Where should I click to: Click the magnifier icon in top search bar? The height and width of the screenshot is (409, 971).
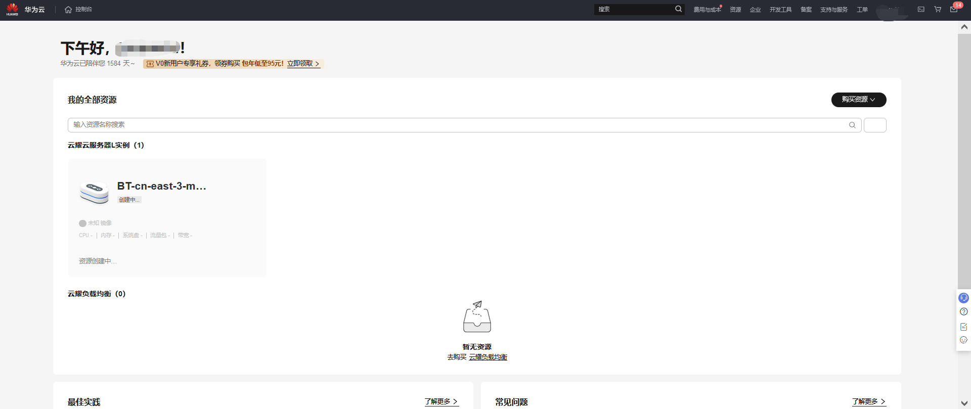coord(678,9)
